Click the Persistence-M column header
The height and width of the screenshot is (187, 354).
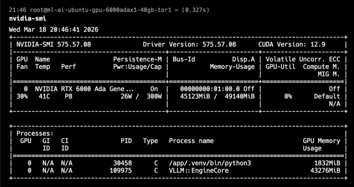tap(137, 60)
